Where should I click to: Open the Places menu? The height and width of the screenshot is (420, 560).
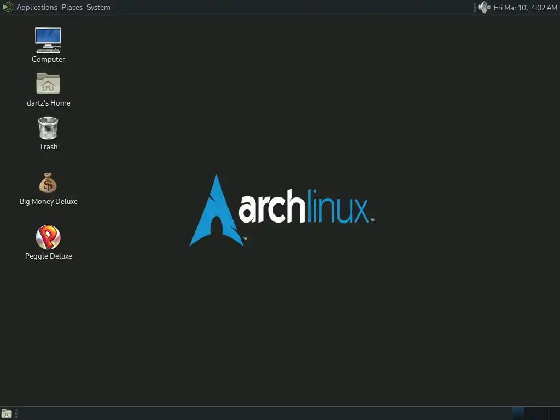(72, 7)
